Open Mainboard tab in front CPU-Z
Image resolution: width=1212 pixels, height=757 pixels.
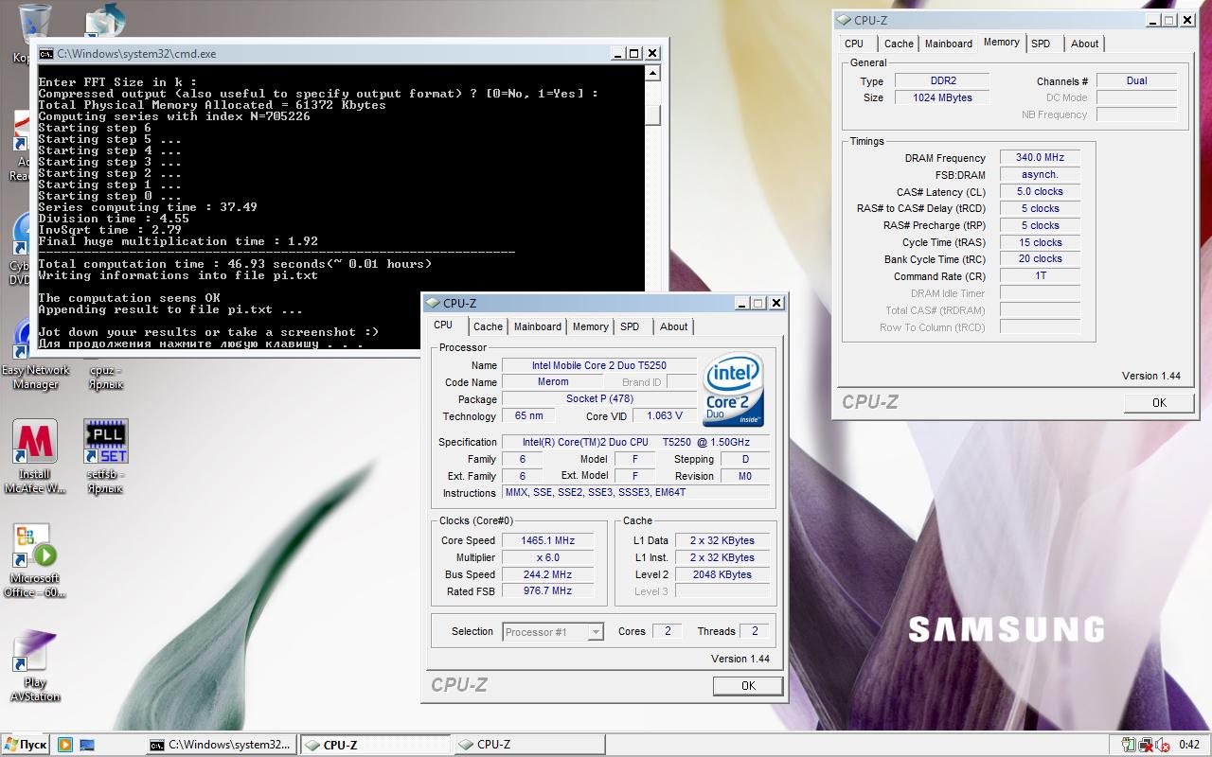pos(538,326)
